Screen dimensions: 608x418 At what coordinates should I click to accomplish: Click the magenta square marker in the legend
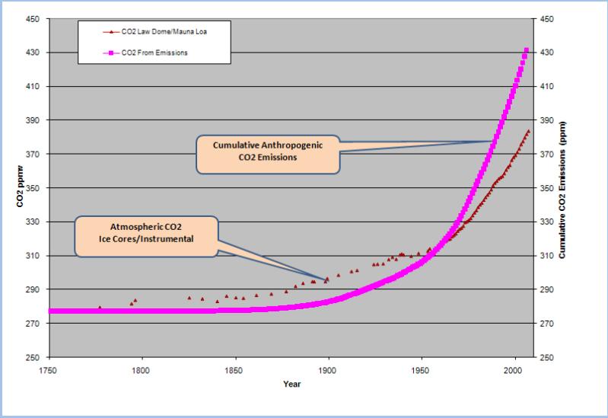coord(110,53)
